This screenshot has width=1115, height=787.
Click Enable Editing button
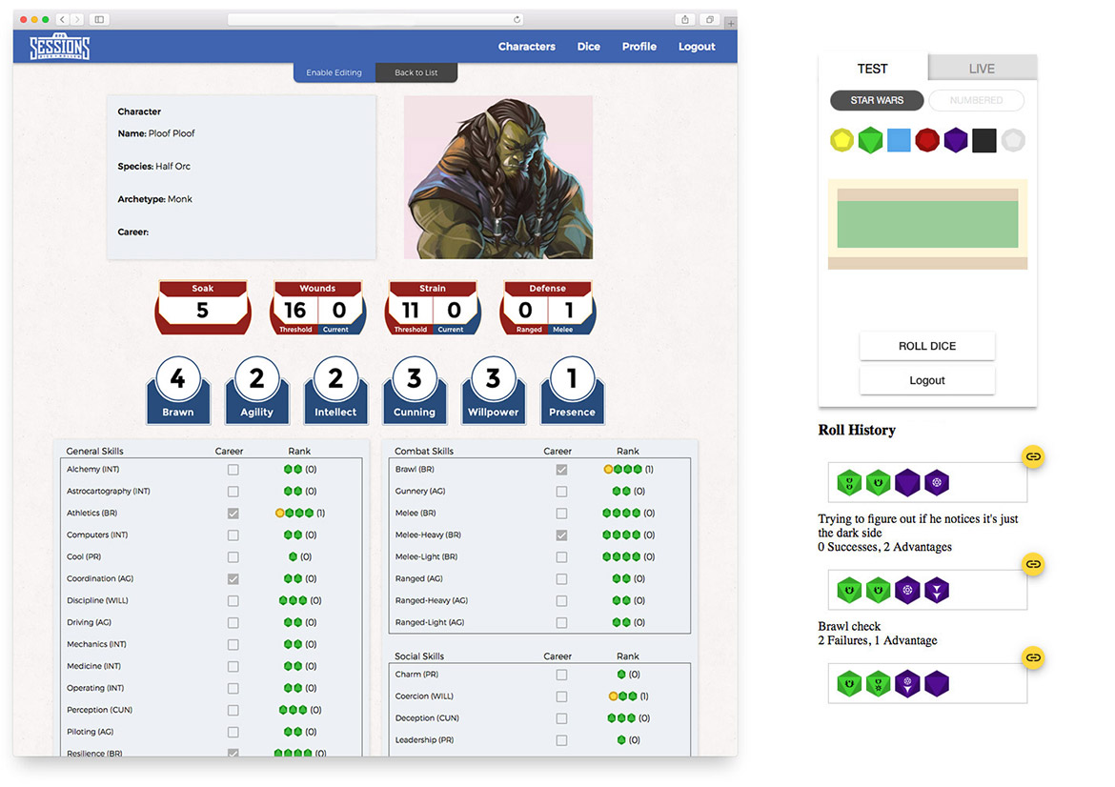pyautogui.click(x=334, y=73)
